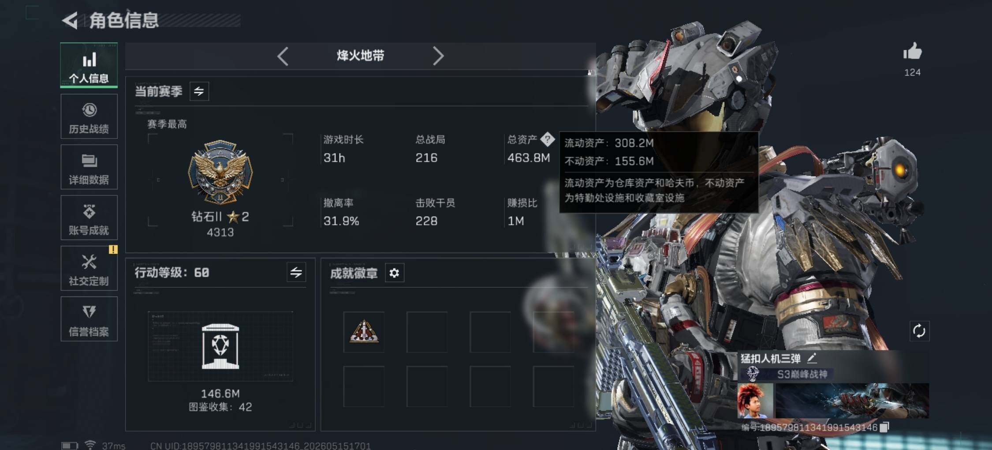Open the 历史战绩 tab

click(89, 116)
